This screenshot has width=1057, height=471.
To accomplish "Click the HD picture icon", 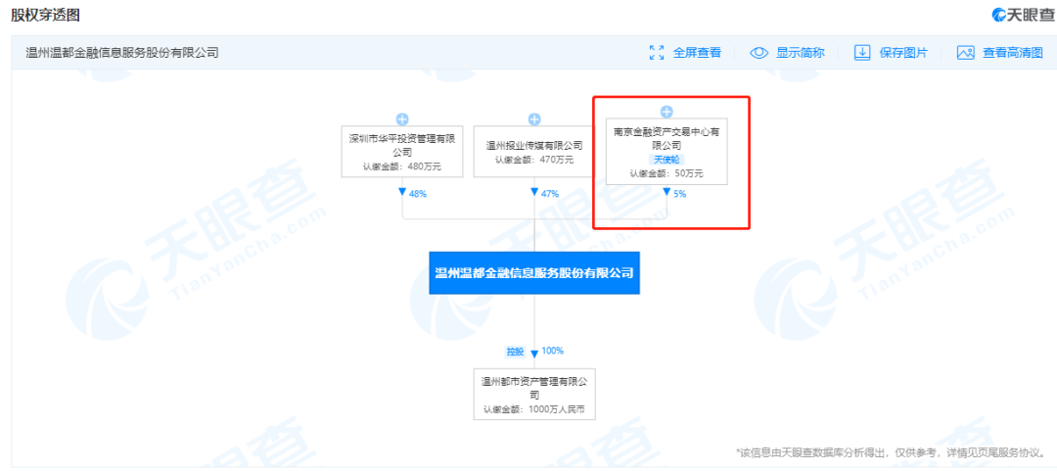I will 966,53.
